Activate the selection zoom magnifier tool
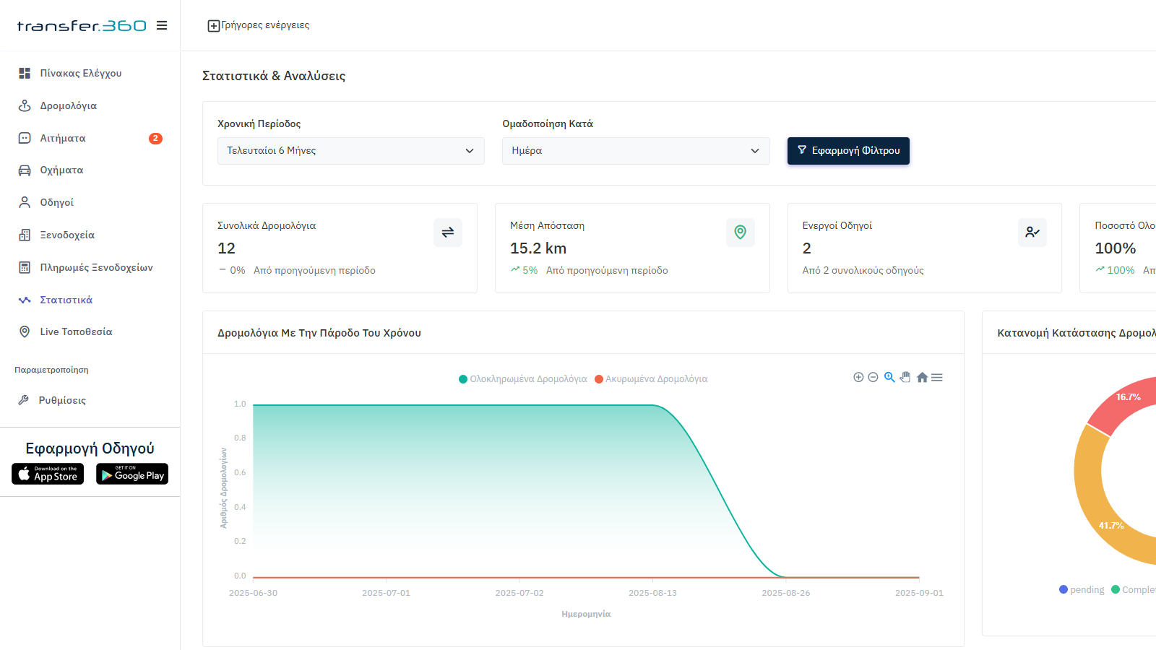This screenshot has width=1156, height=650. tap(889, 377)
